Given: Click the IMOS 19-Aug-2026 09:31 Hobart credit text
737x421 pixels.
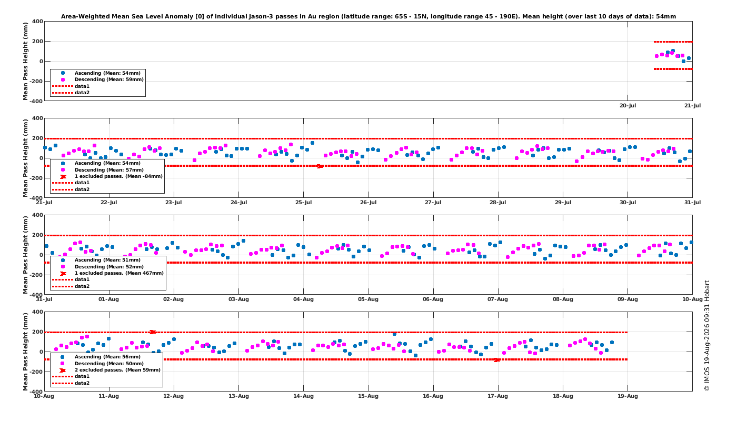Looking at the screenshot, I should pyautogui.click(x=707, y=335).
